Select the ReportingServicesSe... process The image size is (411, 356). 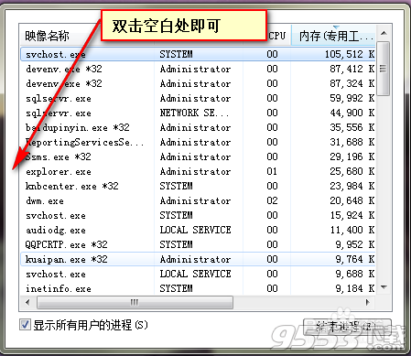(x=198, y=142)
